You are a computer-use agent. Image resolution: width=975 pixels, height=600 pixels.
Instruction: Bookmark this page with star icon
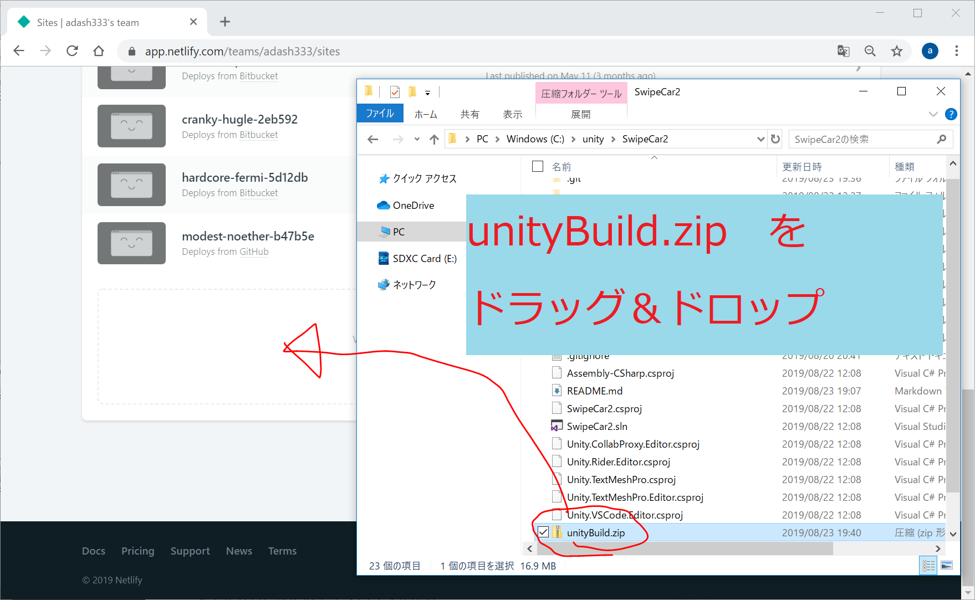[897, 51]
